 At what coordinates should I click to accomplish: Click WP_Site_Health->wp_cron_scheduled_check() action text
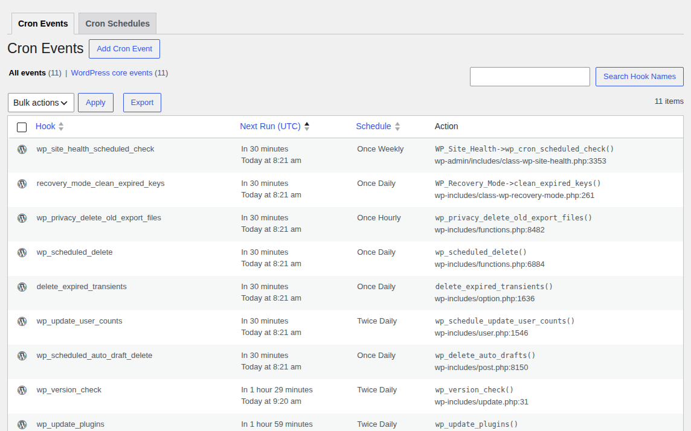click(x=524, y=149)
